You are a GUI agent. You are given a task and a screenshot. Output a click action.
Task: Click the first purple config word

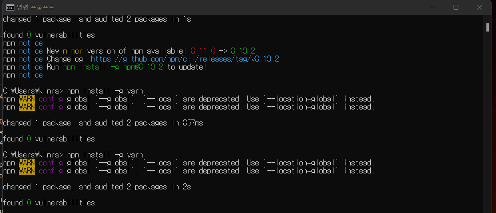pos(51,99)
